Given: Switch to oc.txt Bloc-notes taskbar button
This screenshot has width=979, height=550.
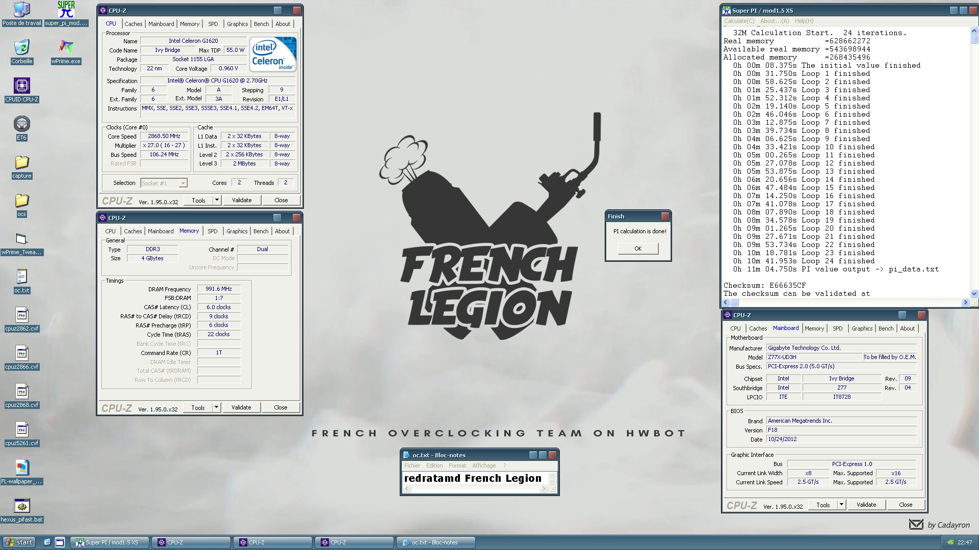Looking at the screenshot, I should (436, 542).
